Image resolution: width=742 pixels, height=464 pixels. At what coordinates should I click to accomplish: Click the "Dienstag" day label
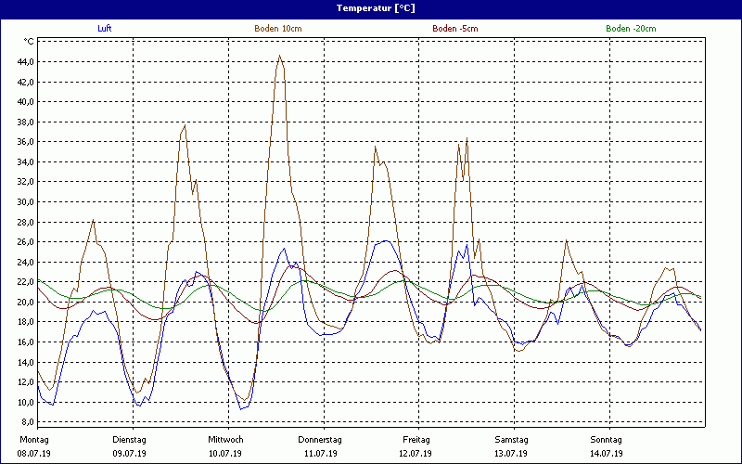[x=130, y=439]
